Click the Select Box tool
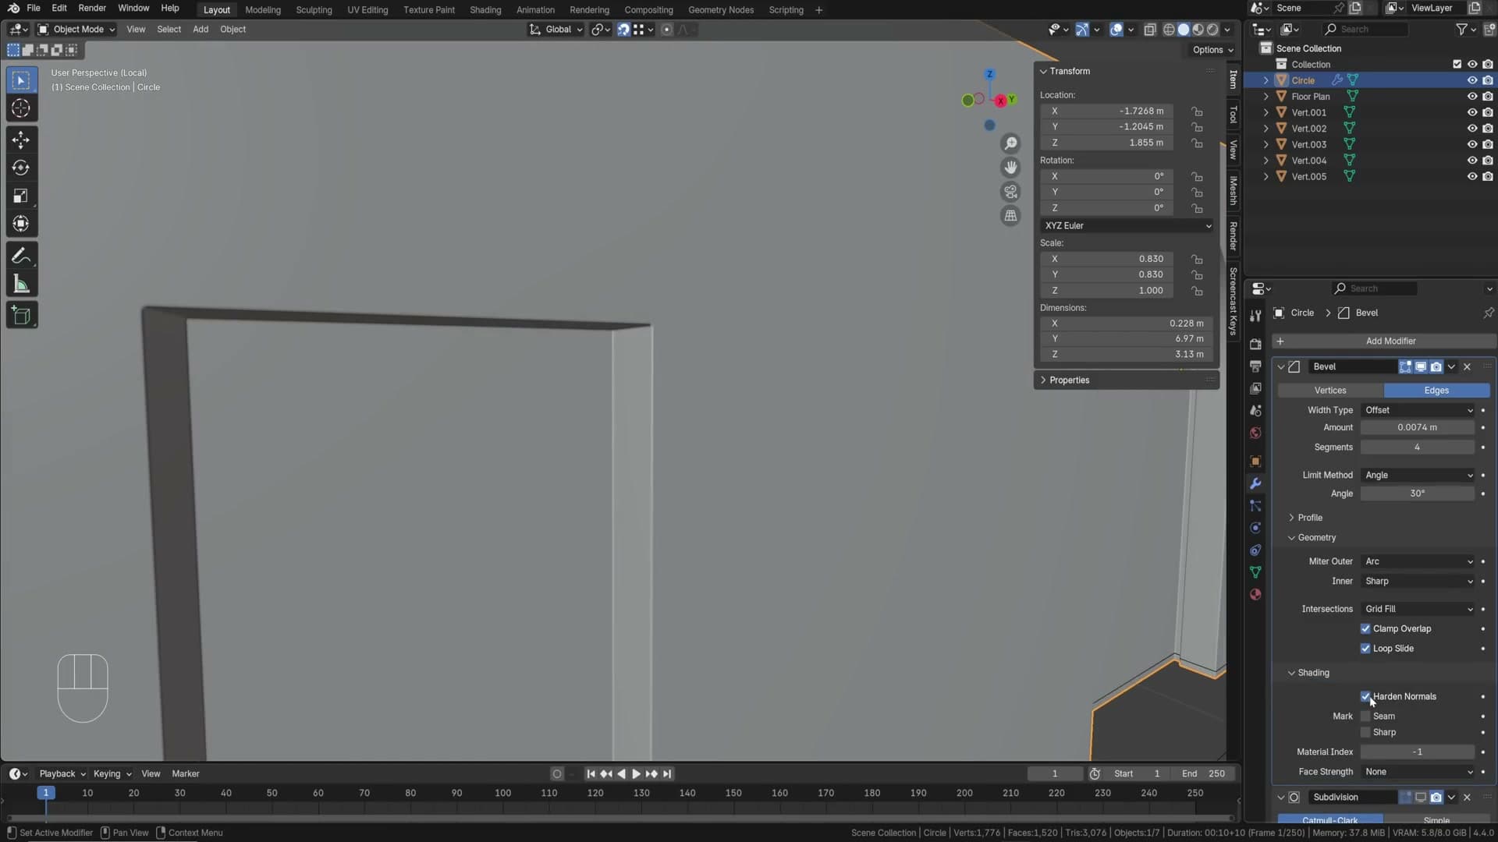 coord(21,80)
